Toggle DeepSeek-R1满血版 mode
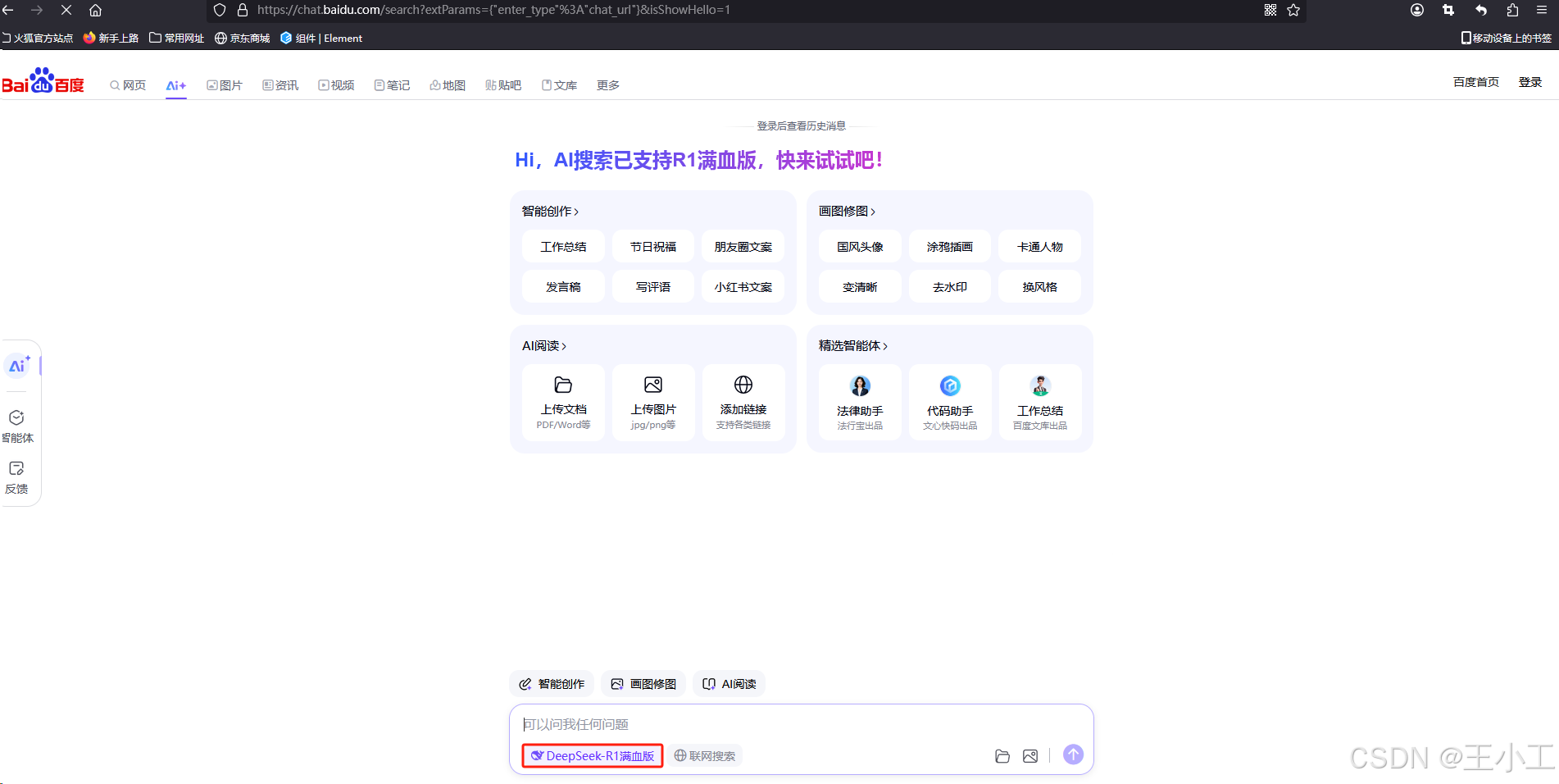 [x=593, y=756]
